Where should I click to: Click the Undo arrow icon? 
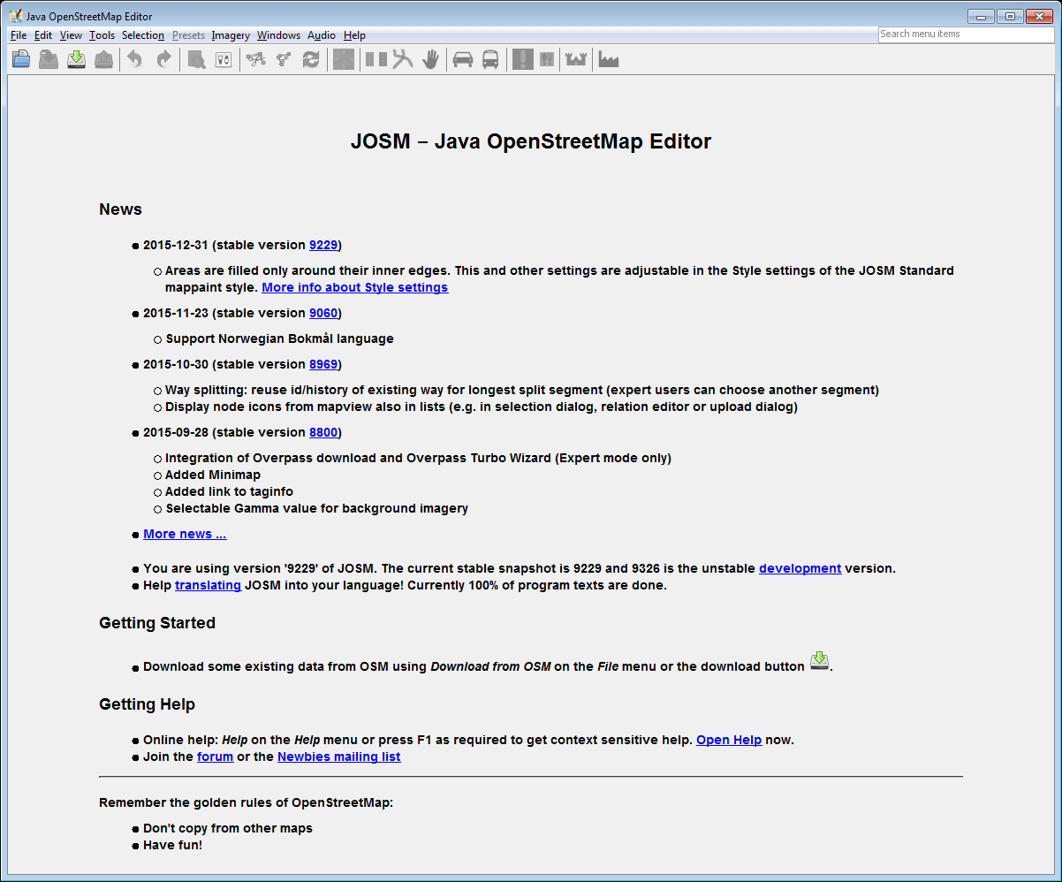tap(134, 59)
